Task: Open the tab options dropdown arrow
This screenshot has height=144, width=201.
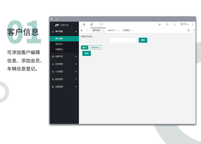Action: coord(194,30)
